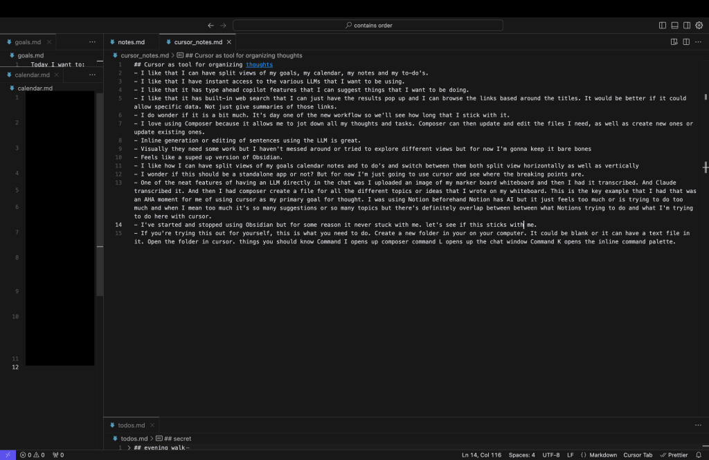Click the Cursor Tab status button
709x460 pixels.
[638, 454]
